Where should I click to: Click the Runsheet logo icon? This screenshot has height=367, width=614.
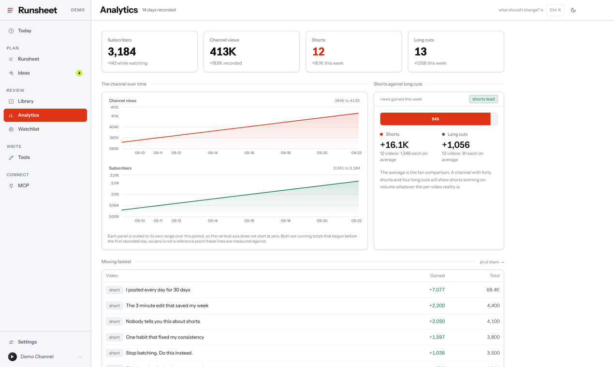[10, 10]
